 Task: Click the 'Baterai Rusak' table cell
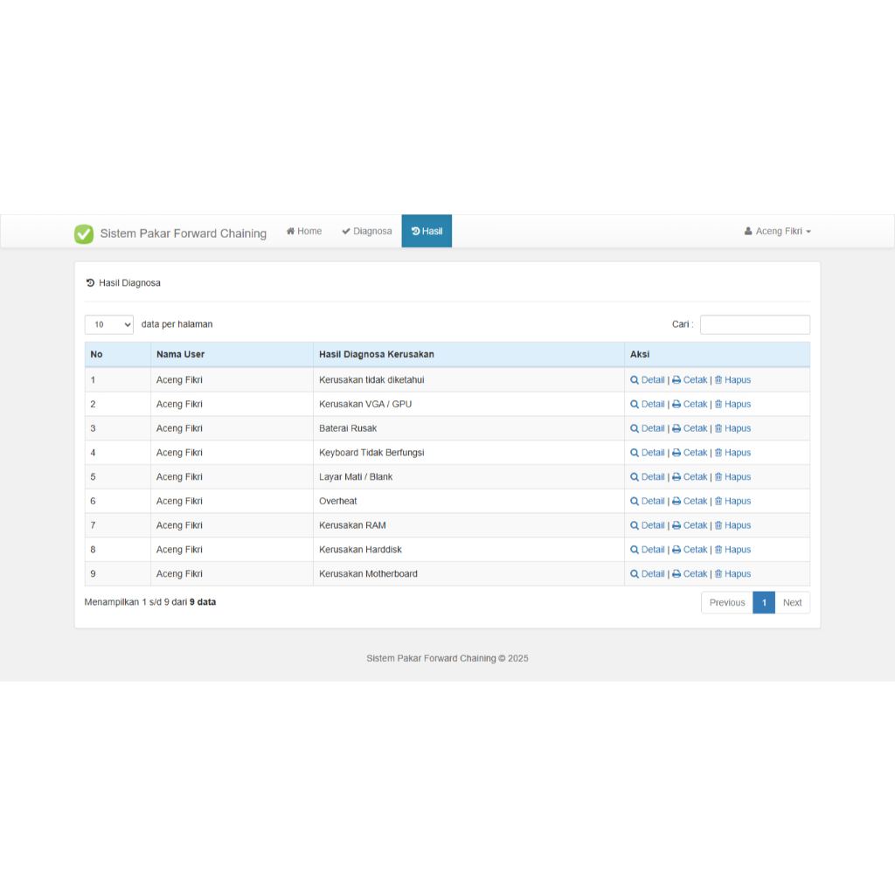click(468, 428)
